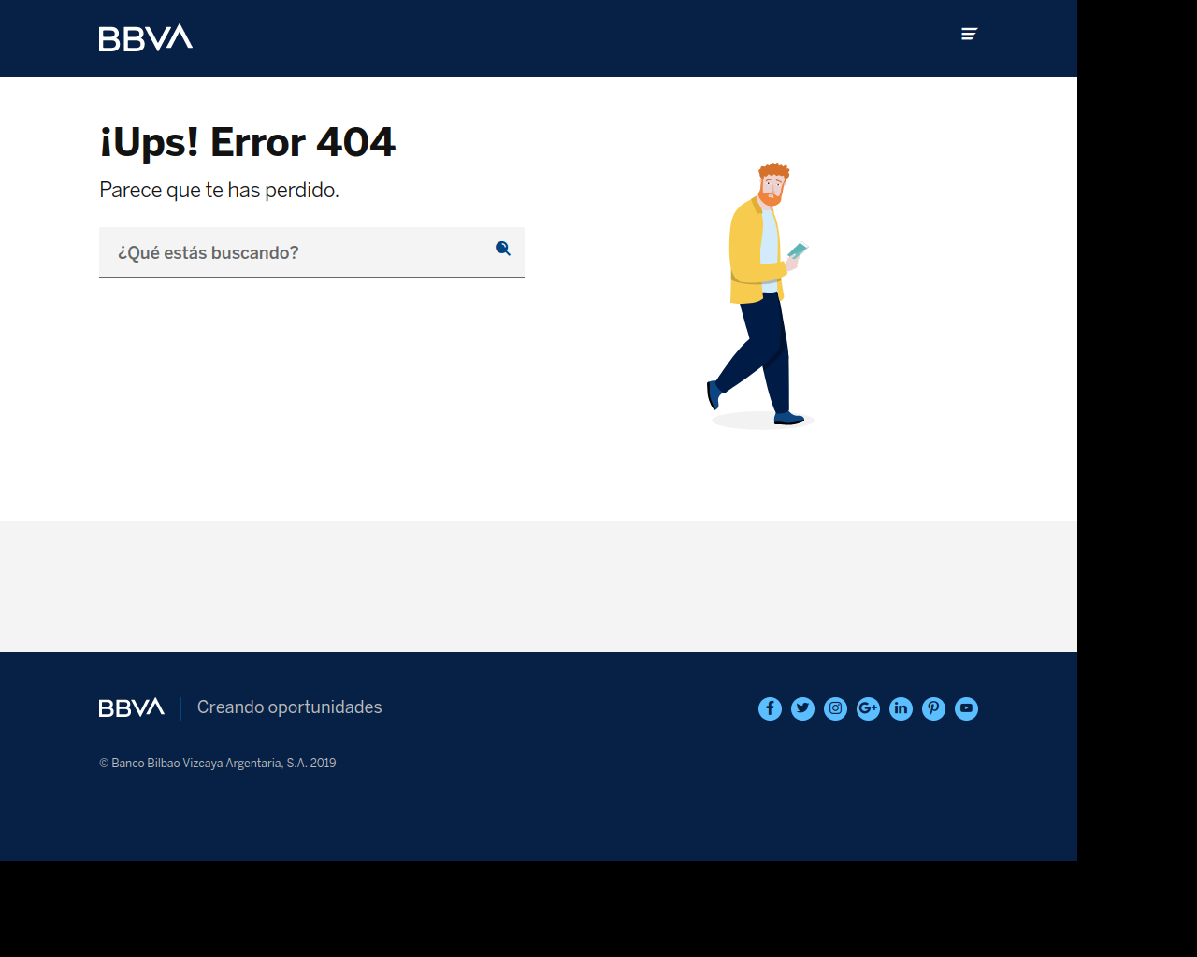
Task: Open the YouTube icon in the footer
Action: pos(966,708)
